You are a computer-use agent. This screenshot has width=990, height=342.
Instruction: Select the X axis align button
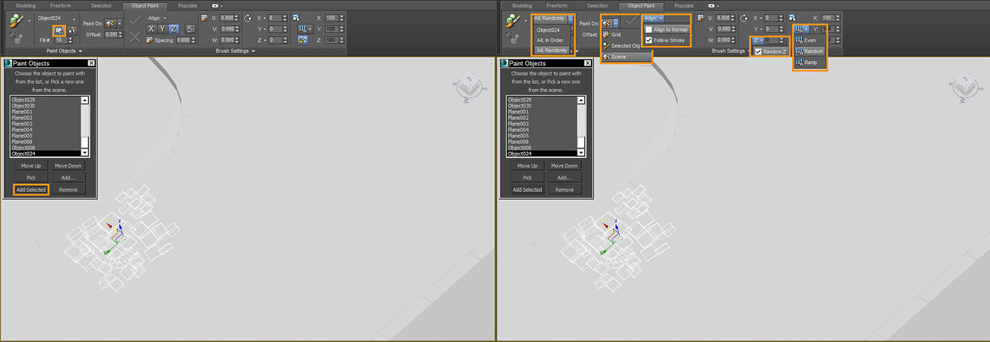point(151,29)
